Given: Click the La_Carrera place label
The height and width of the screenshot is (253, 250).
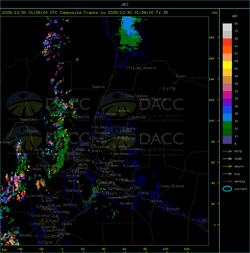Looking at the screenshot, I should [x=34, y=196].
